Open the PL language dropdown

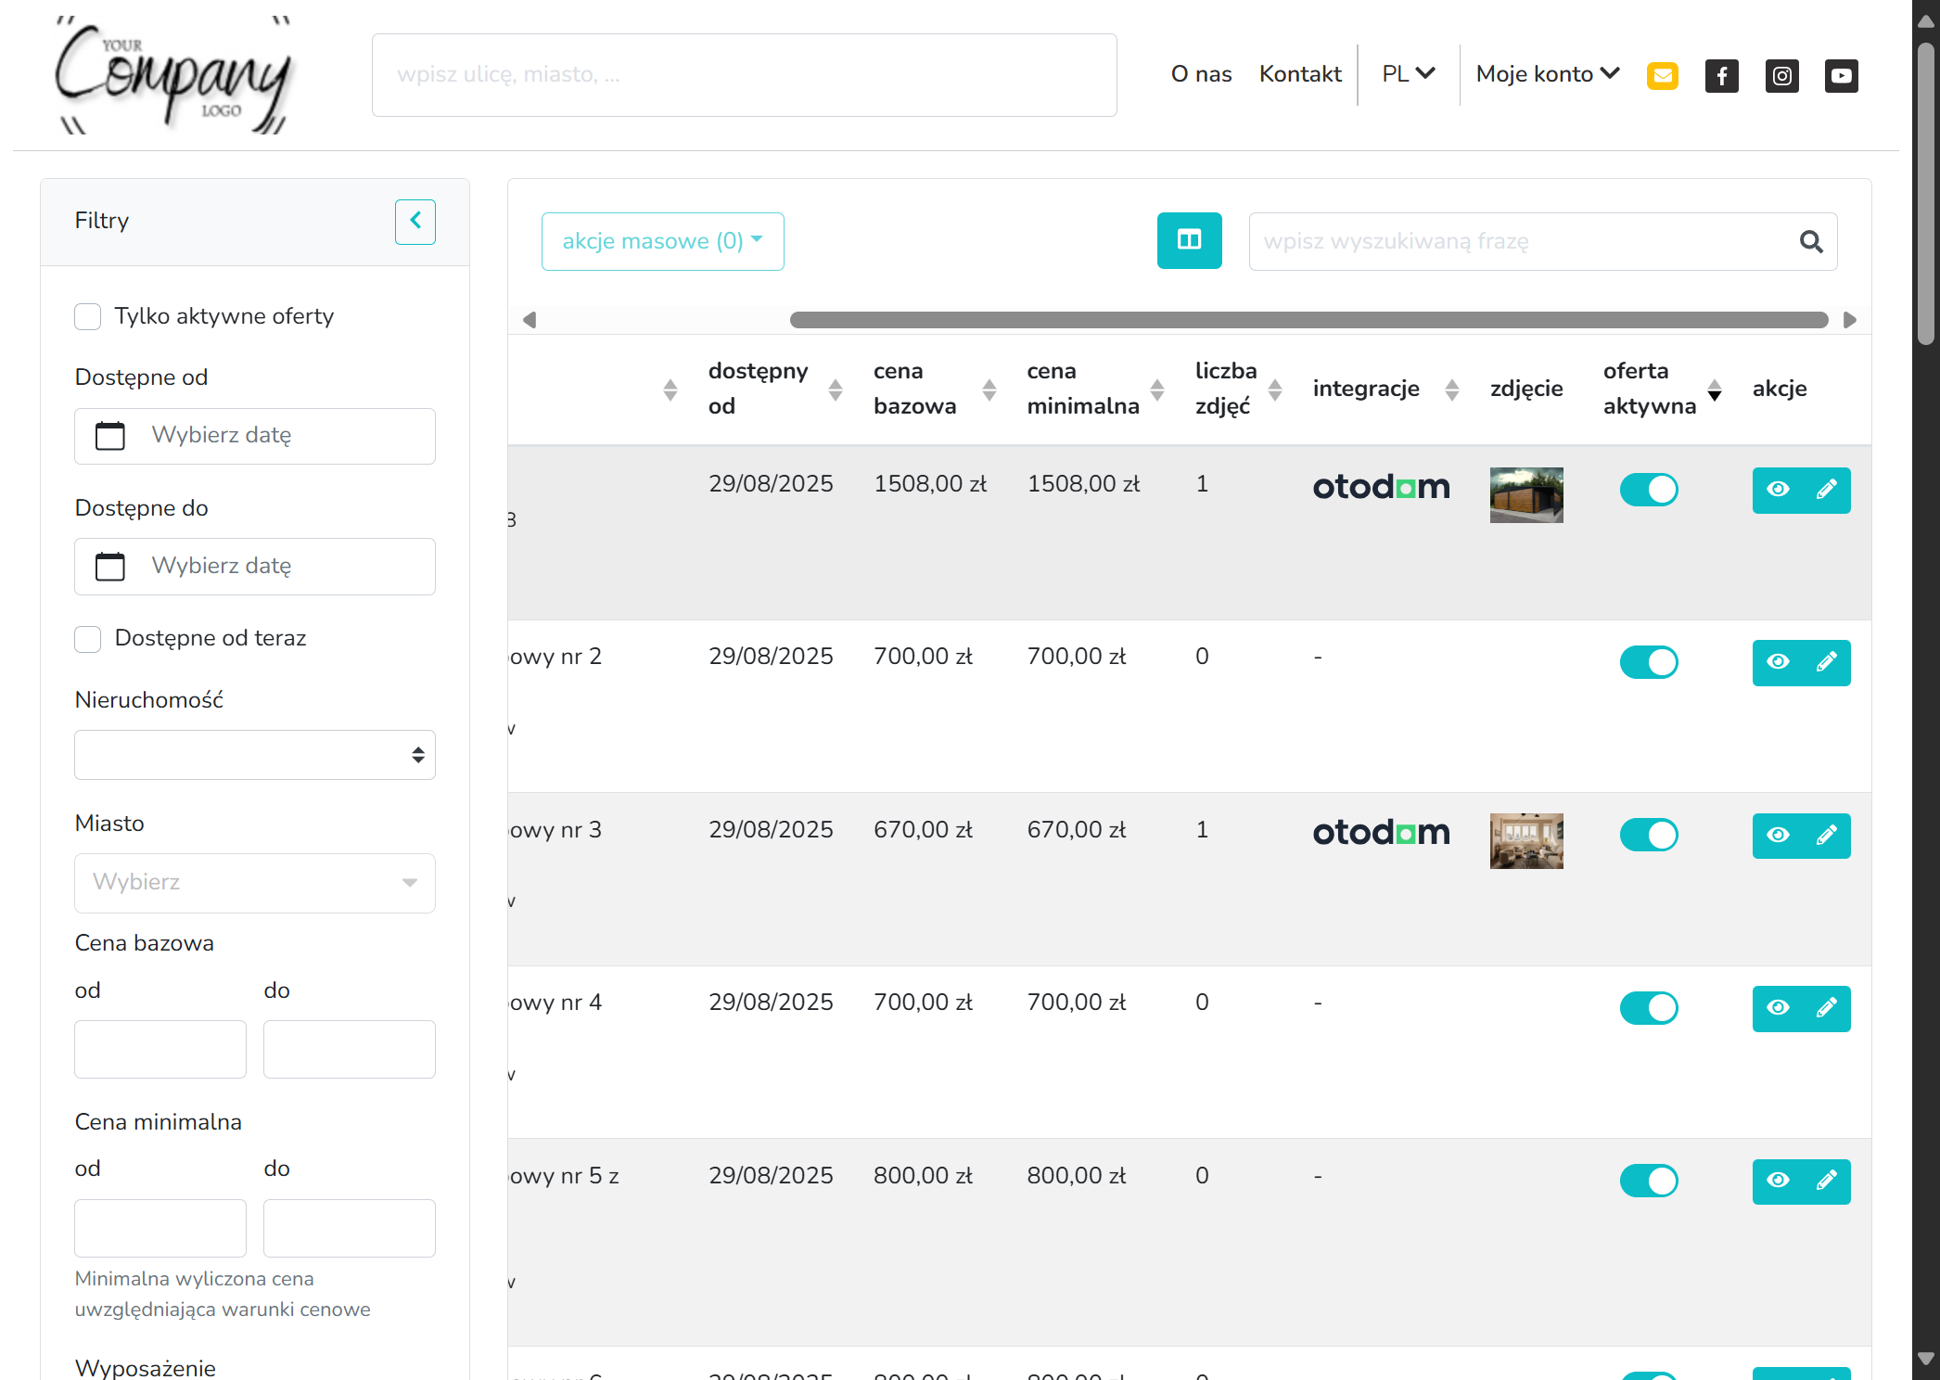(1408, 74)
